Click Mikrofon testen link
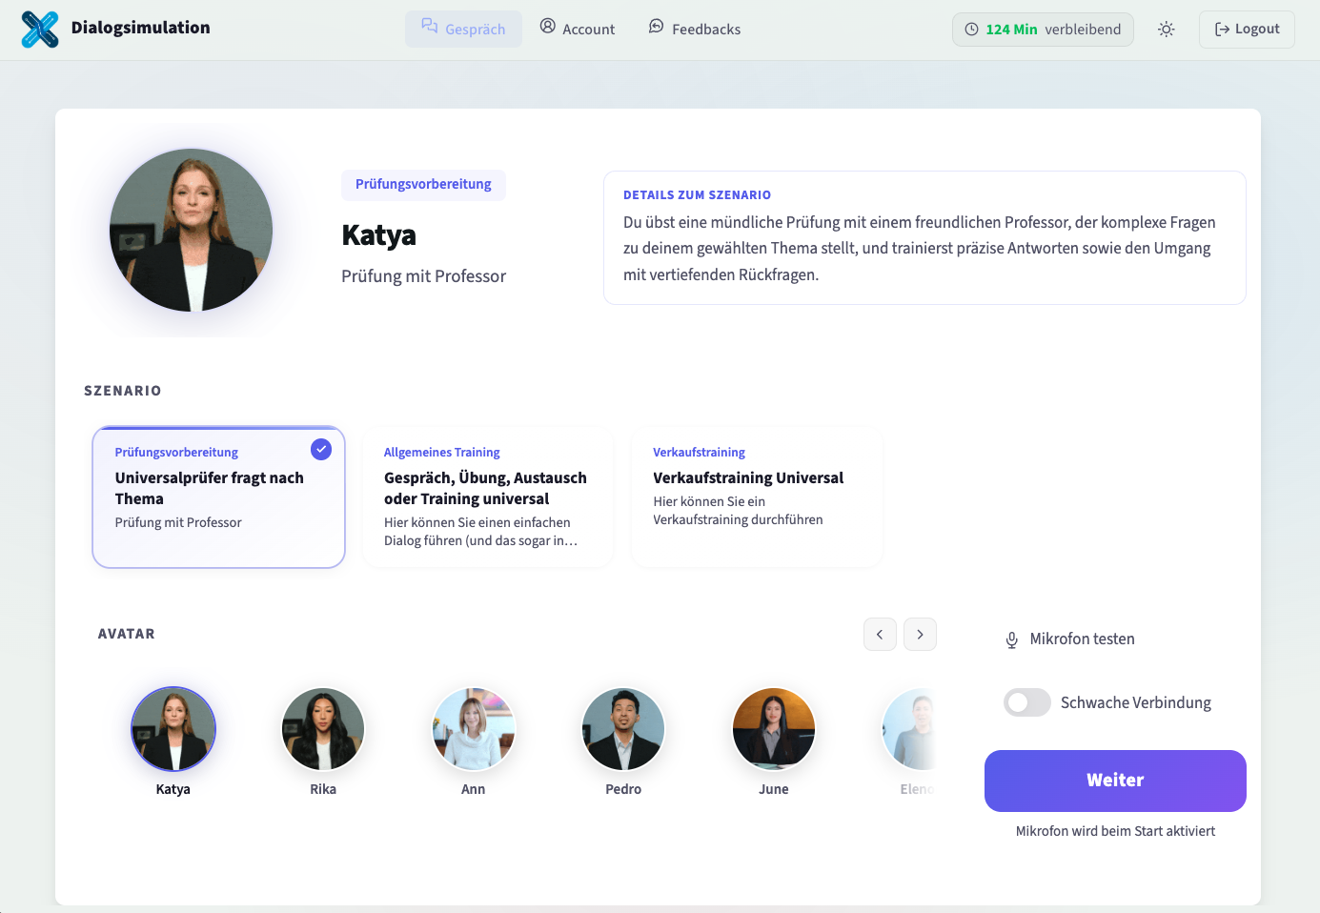1320x913 pixels. pos(1070,639)
